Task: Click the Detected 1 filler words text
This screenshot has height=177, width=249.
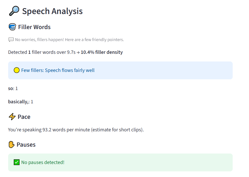Action: pos(42,52)
